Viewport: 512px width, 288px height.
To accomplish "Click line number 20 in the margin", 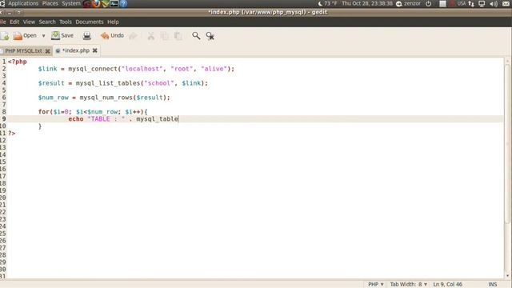I will (3, 198).
